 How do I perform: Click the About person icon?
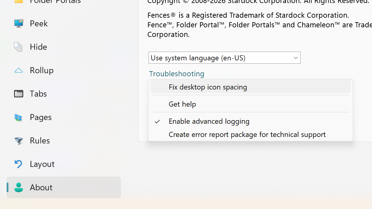click(x=19, y=187)
